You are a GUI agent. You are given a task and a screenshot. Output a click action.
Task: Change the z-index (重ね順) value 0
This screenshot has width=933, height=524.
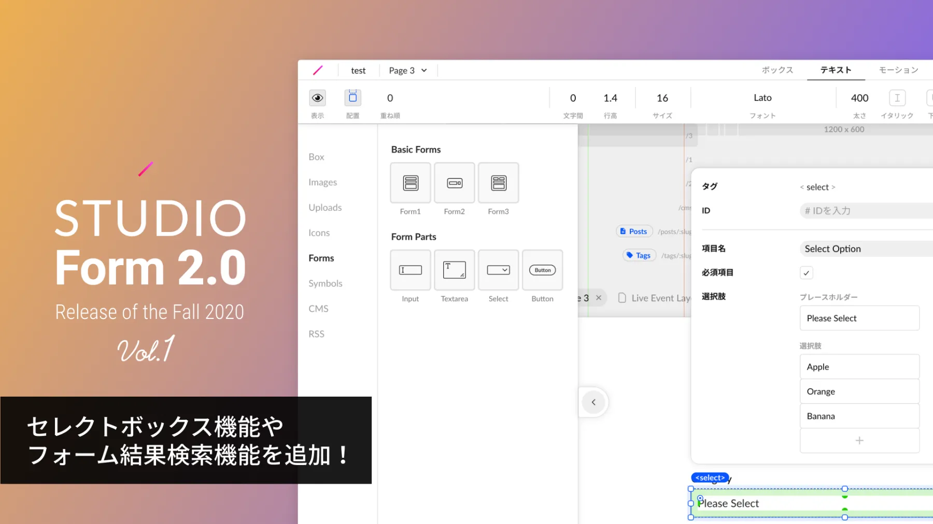tap(390, 98)
